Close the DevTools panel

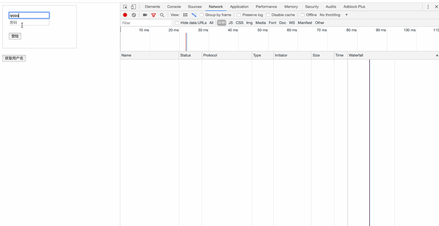[436, 7]
